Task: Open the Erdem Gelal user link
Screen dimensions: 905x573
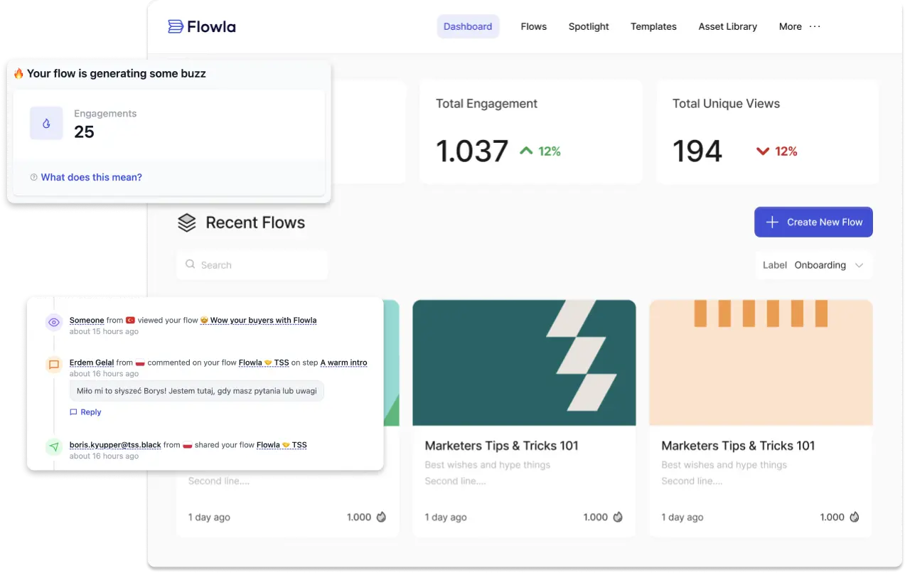Action: 92,363
